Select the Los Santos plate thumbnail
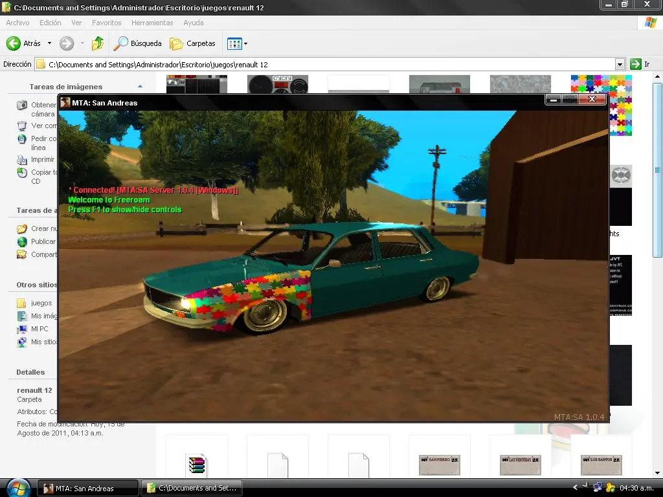663x497 pixels. 601,465
